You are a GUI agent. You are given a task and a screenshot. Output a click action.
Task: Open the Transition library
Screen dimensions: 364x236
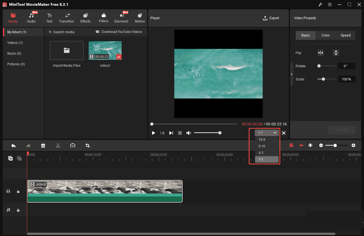point(66,18)
